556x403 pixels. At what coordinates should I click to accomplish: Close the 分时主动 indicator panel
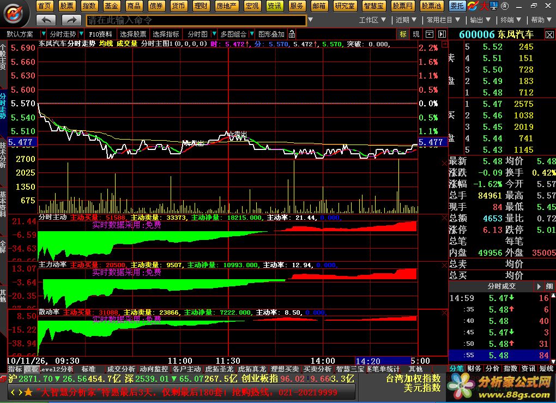coord(444,218)
